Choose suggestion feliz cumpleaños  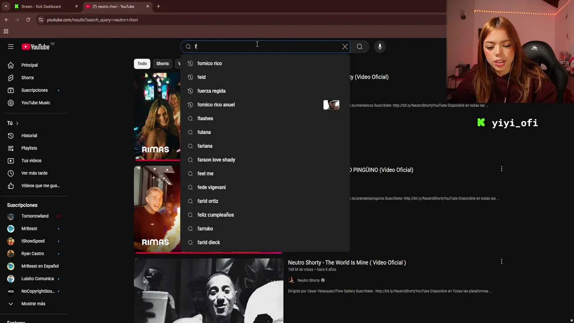point(265,215)
